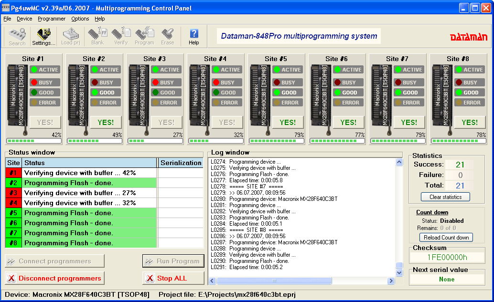Click the Erase toolbar icon
The width and height of the screenshot is (494, 302).
(x=168, y=36)
